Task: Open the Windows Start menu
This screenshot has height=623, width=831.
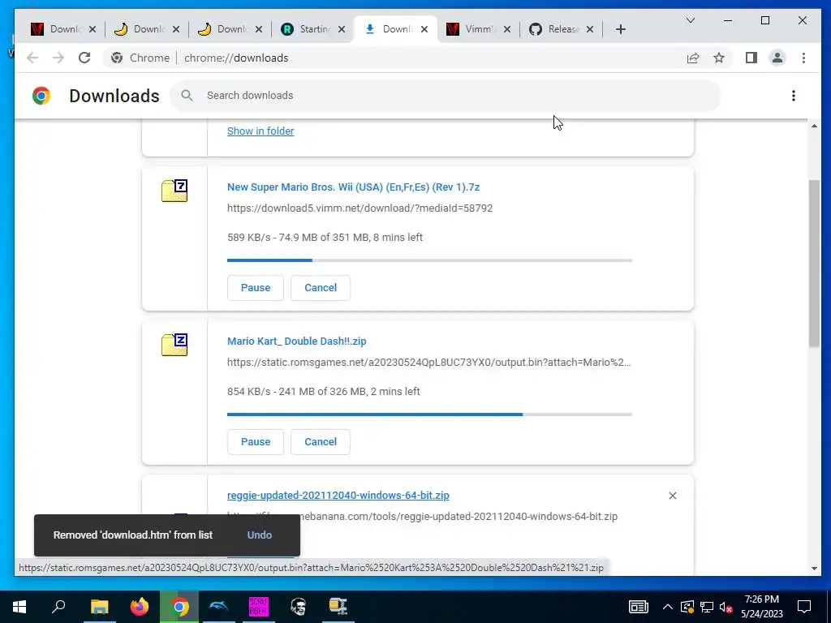Action: (x=19, y=607)
